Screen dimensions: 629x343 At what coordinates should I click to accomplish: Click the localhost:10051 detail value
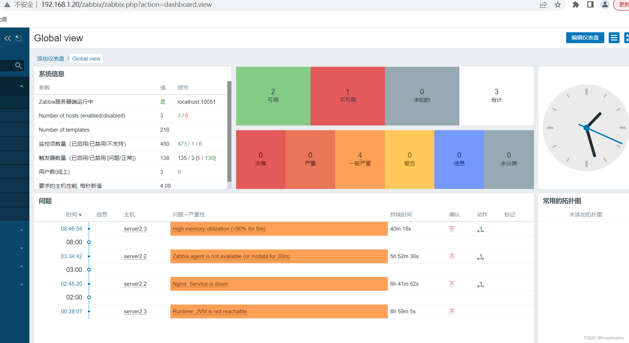click(x=196, y=102)
